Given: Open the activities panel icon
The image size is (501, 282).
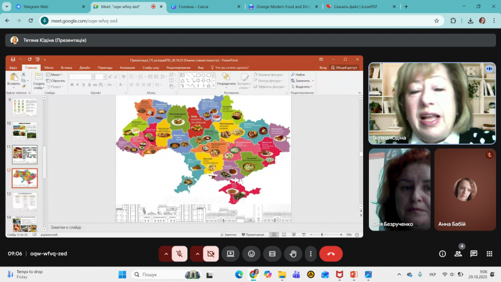Looking at the screenshot, I should [x=489, y=254].
